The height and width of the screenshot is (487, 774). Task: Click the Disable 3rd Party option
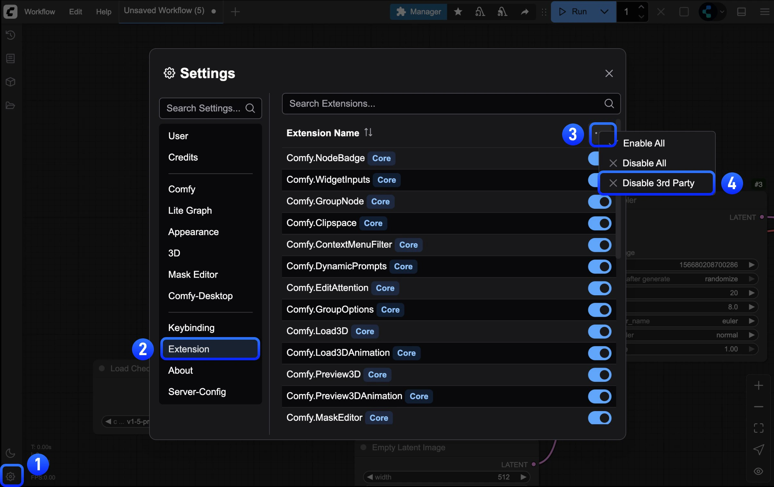(x=658, y=183)
